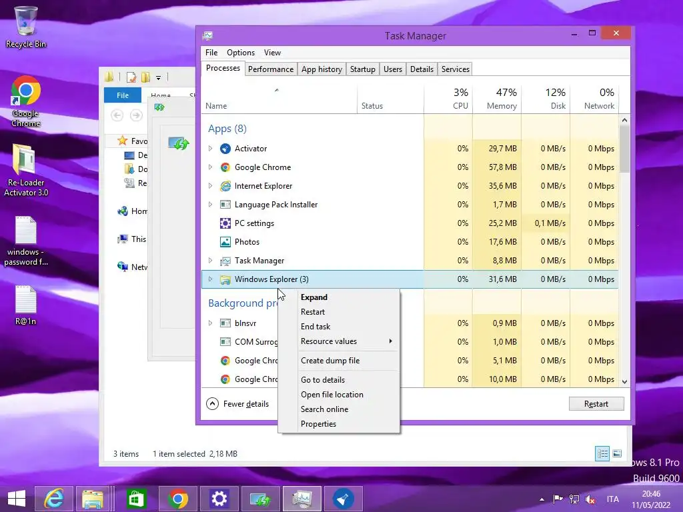
Task: Select the Google Chrome desktop shortcut
Action: (x=26, y=101)
